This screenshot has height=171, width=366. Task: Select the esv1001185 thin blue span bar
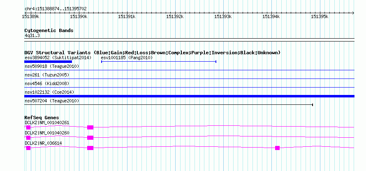[x=159, y=62]
